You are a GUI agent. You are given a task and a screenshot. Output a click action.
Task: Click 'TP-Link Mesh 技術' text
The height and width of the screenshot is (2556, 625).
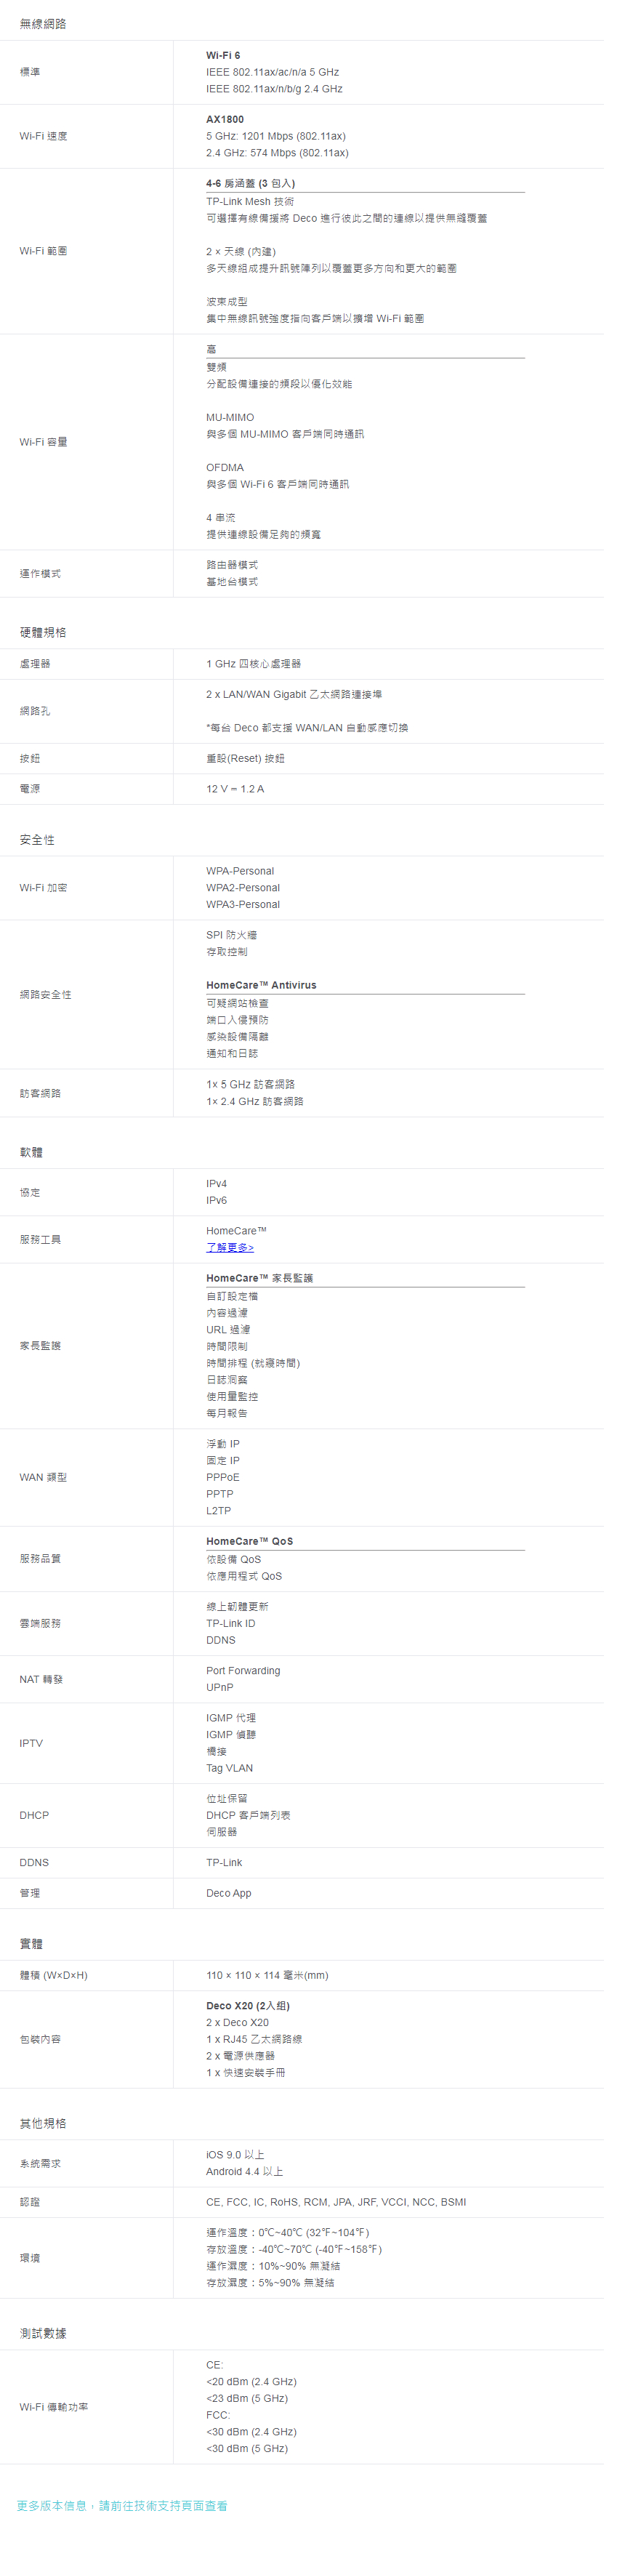point(249,201)
